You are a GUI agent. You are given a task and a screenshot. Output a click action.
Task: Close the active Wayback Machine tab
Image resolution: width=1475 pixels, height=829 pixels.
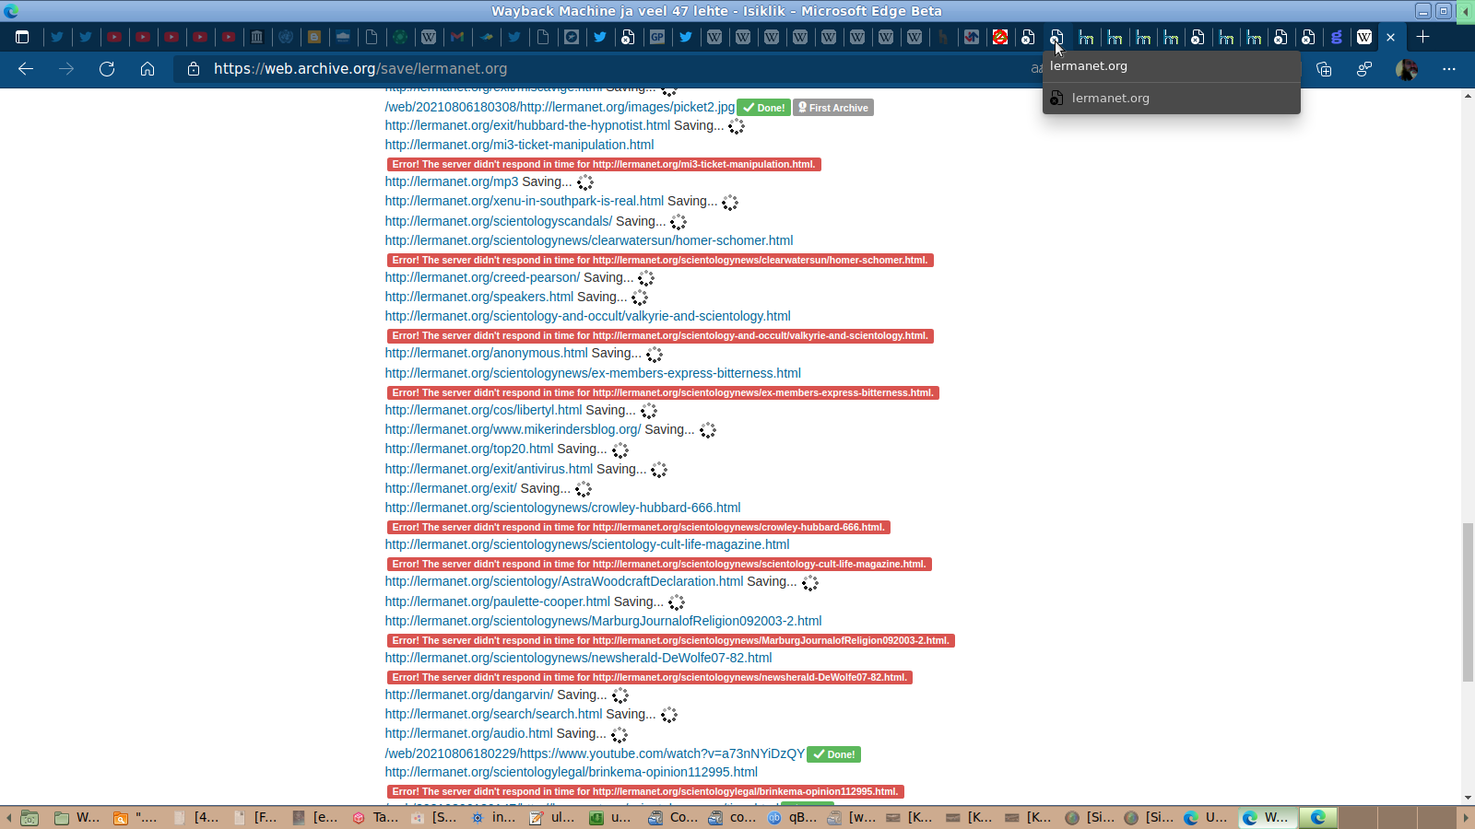[x=1391, y=38]
